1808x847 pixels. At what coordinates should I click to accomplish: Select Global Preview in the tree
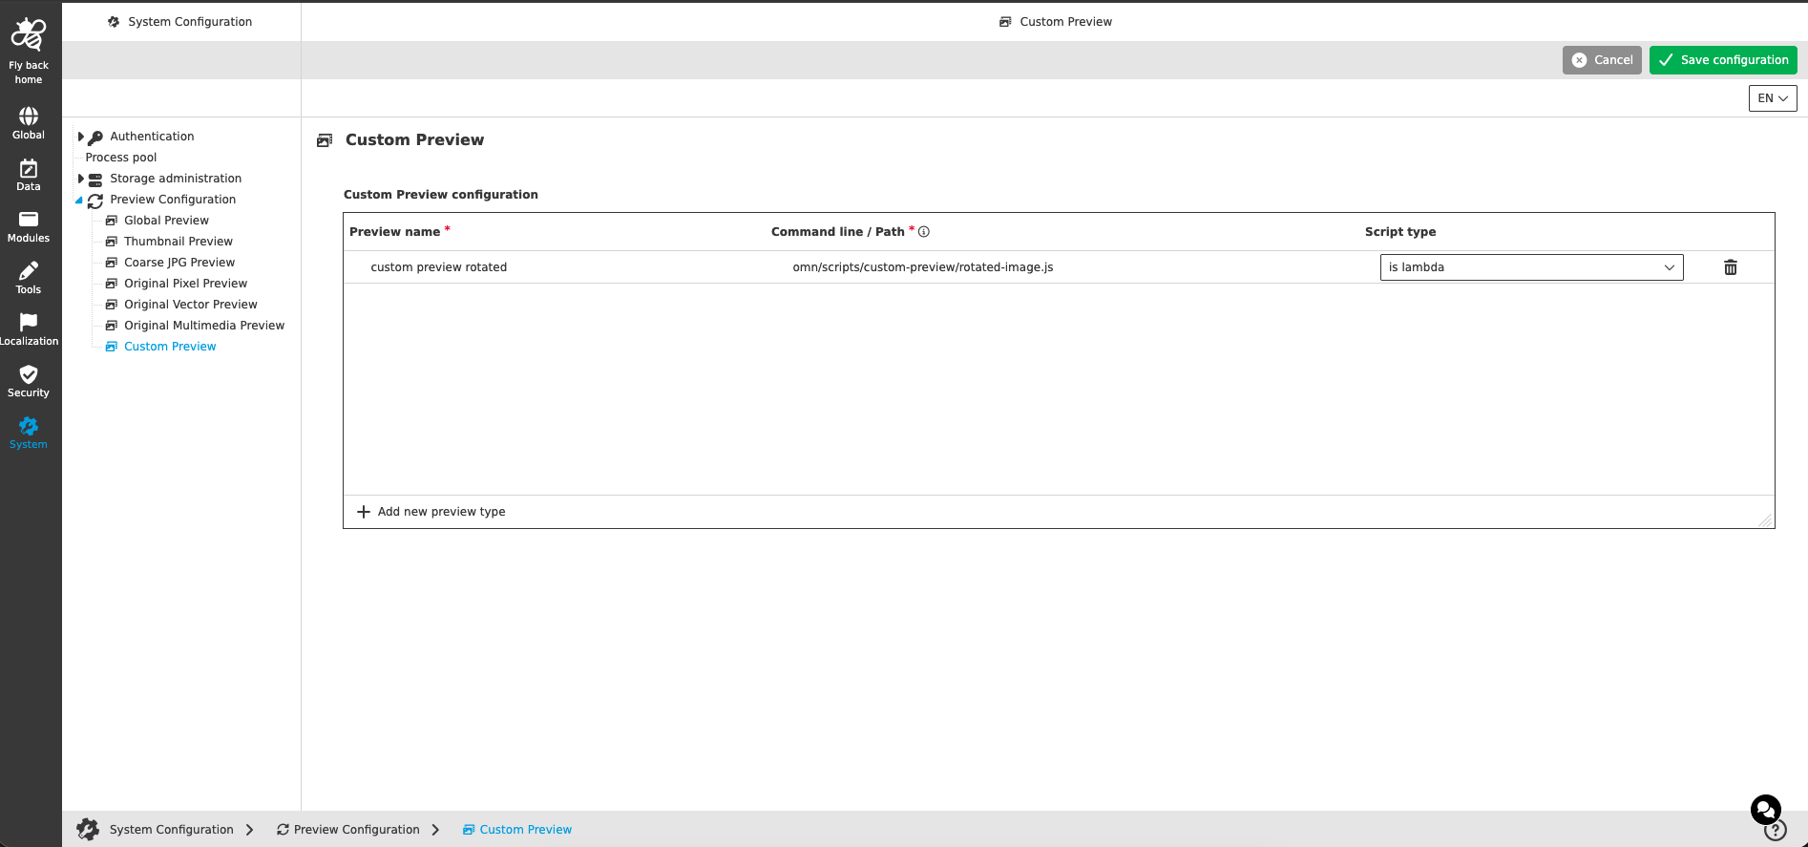point(166,221)
